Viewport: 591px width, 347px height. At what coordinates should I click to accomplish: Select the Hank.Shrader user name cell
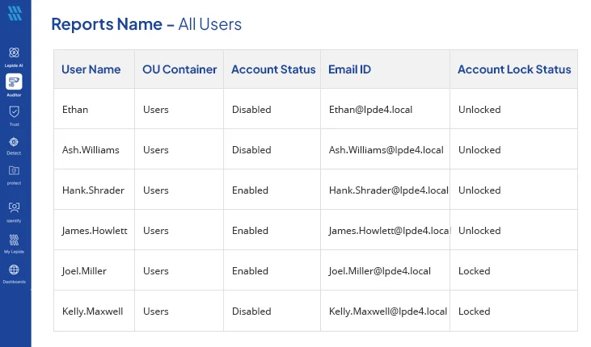pyautogui.click(x=93, y=190)
